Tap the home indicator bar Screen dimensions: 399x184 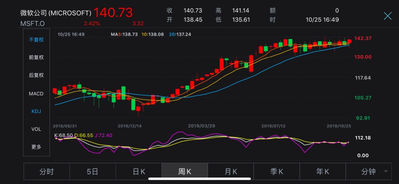pyautogui.click(x=199, y=178)
